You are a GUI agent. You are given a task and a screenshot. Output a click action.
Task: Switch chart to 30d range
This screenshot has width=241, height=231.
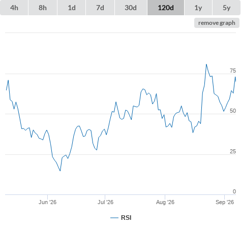(x=131, y=8)
